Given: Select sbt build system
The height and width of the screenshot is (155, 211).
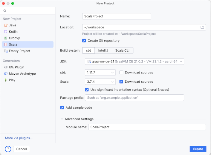Looking at the screenshot, I should 88,50.
